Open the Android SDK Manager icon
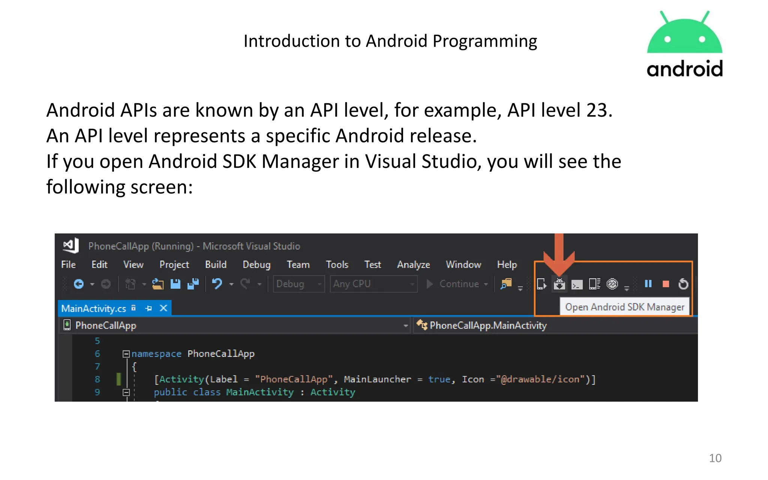768x480 pixels. coord(559,284)
